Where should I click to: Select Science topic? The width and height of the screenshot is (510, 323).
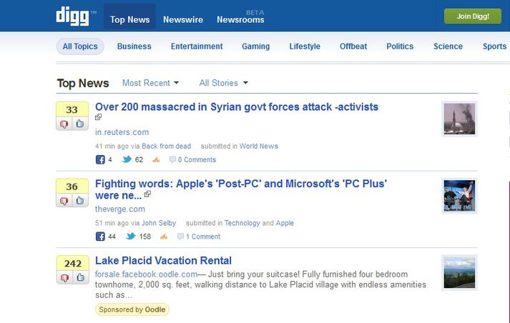point(448,46)
